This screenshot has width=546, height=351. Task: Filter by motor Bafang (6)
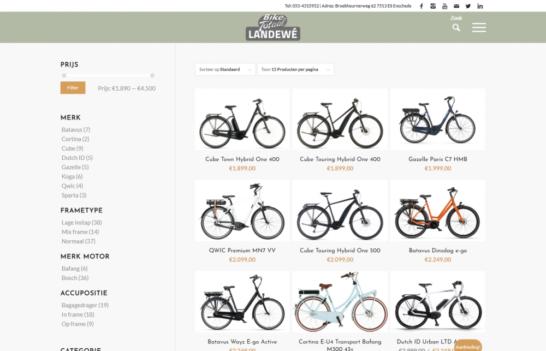pyautogui.click(x=74, y=269)
